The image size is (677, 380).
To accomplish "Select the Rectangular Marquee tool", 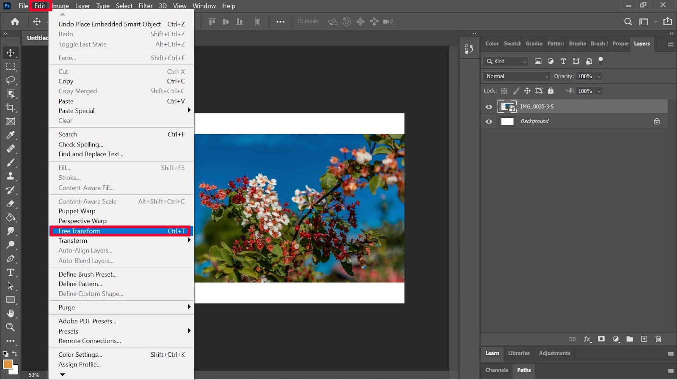I will click(11, 67).
